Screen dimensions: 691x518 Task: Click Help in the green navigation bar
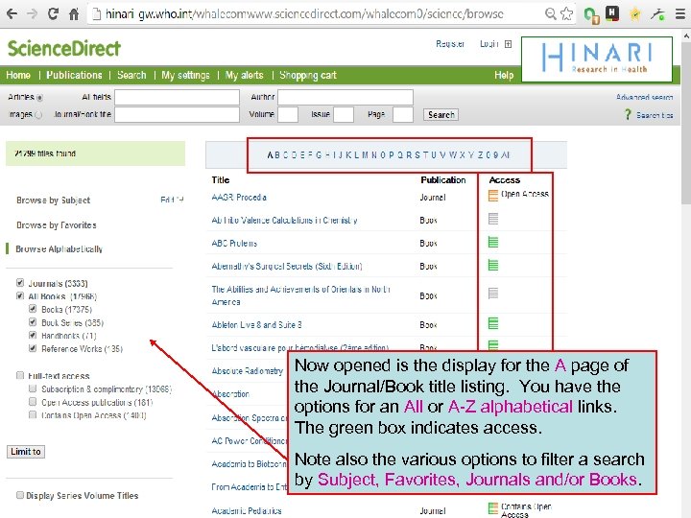point(504,76)
